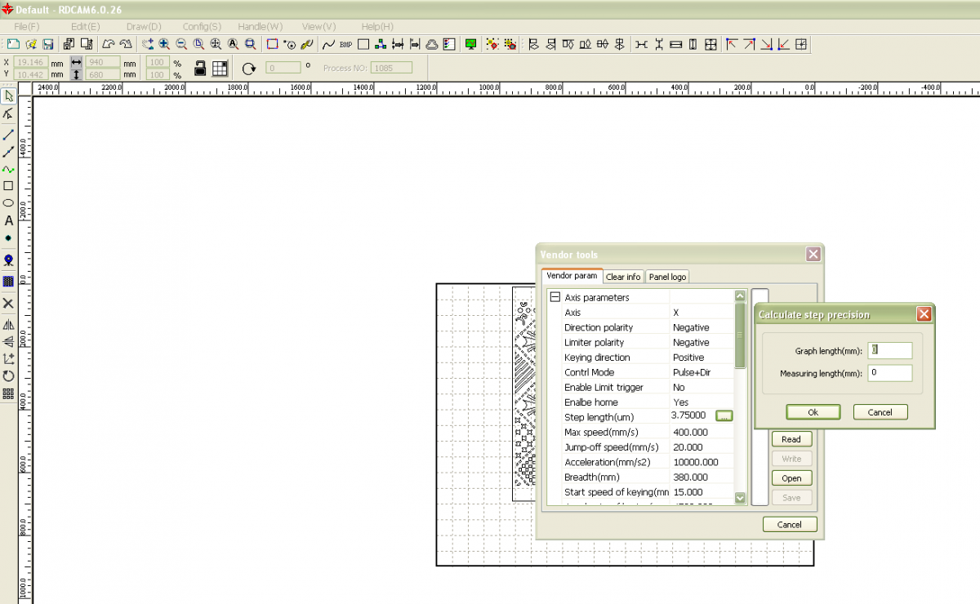Image resolution: width=980 pixels, height=604 pixels.
Task: Select the mirror horizontal tool in sidebar
Action: 8,324
